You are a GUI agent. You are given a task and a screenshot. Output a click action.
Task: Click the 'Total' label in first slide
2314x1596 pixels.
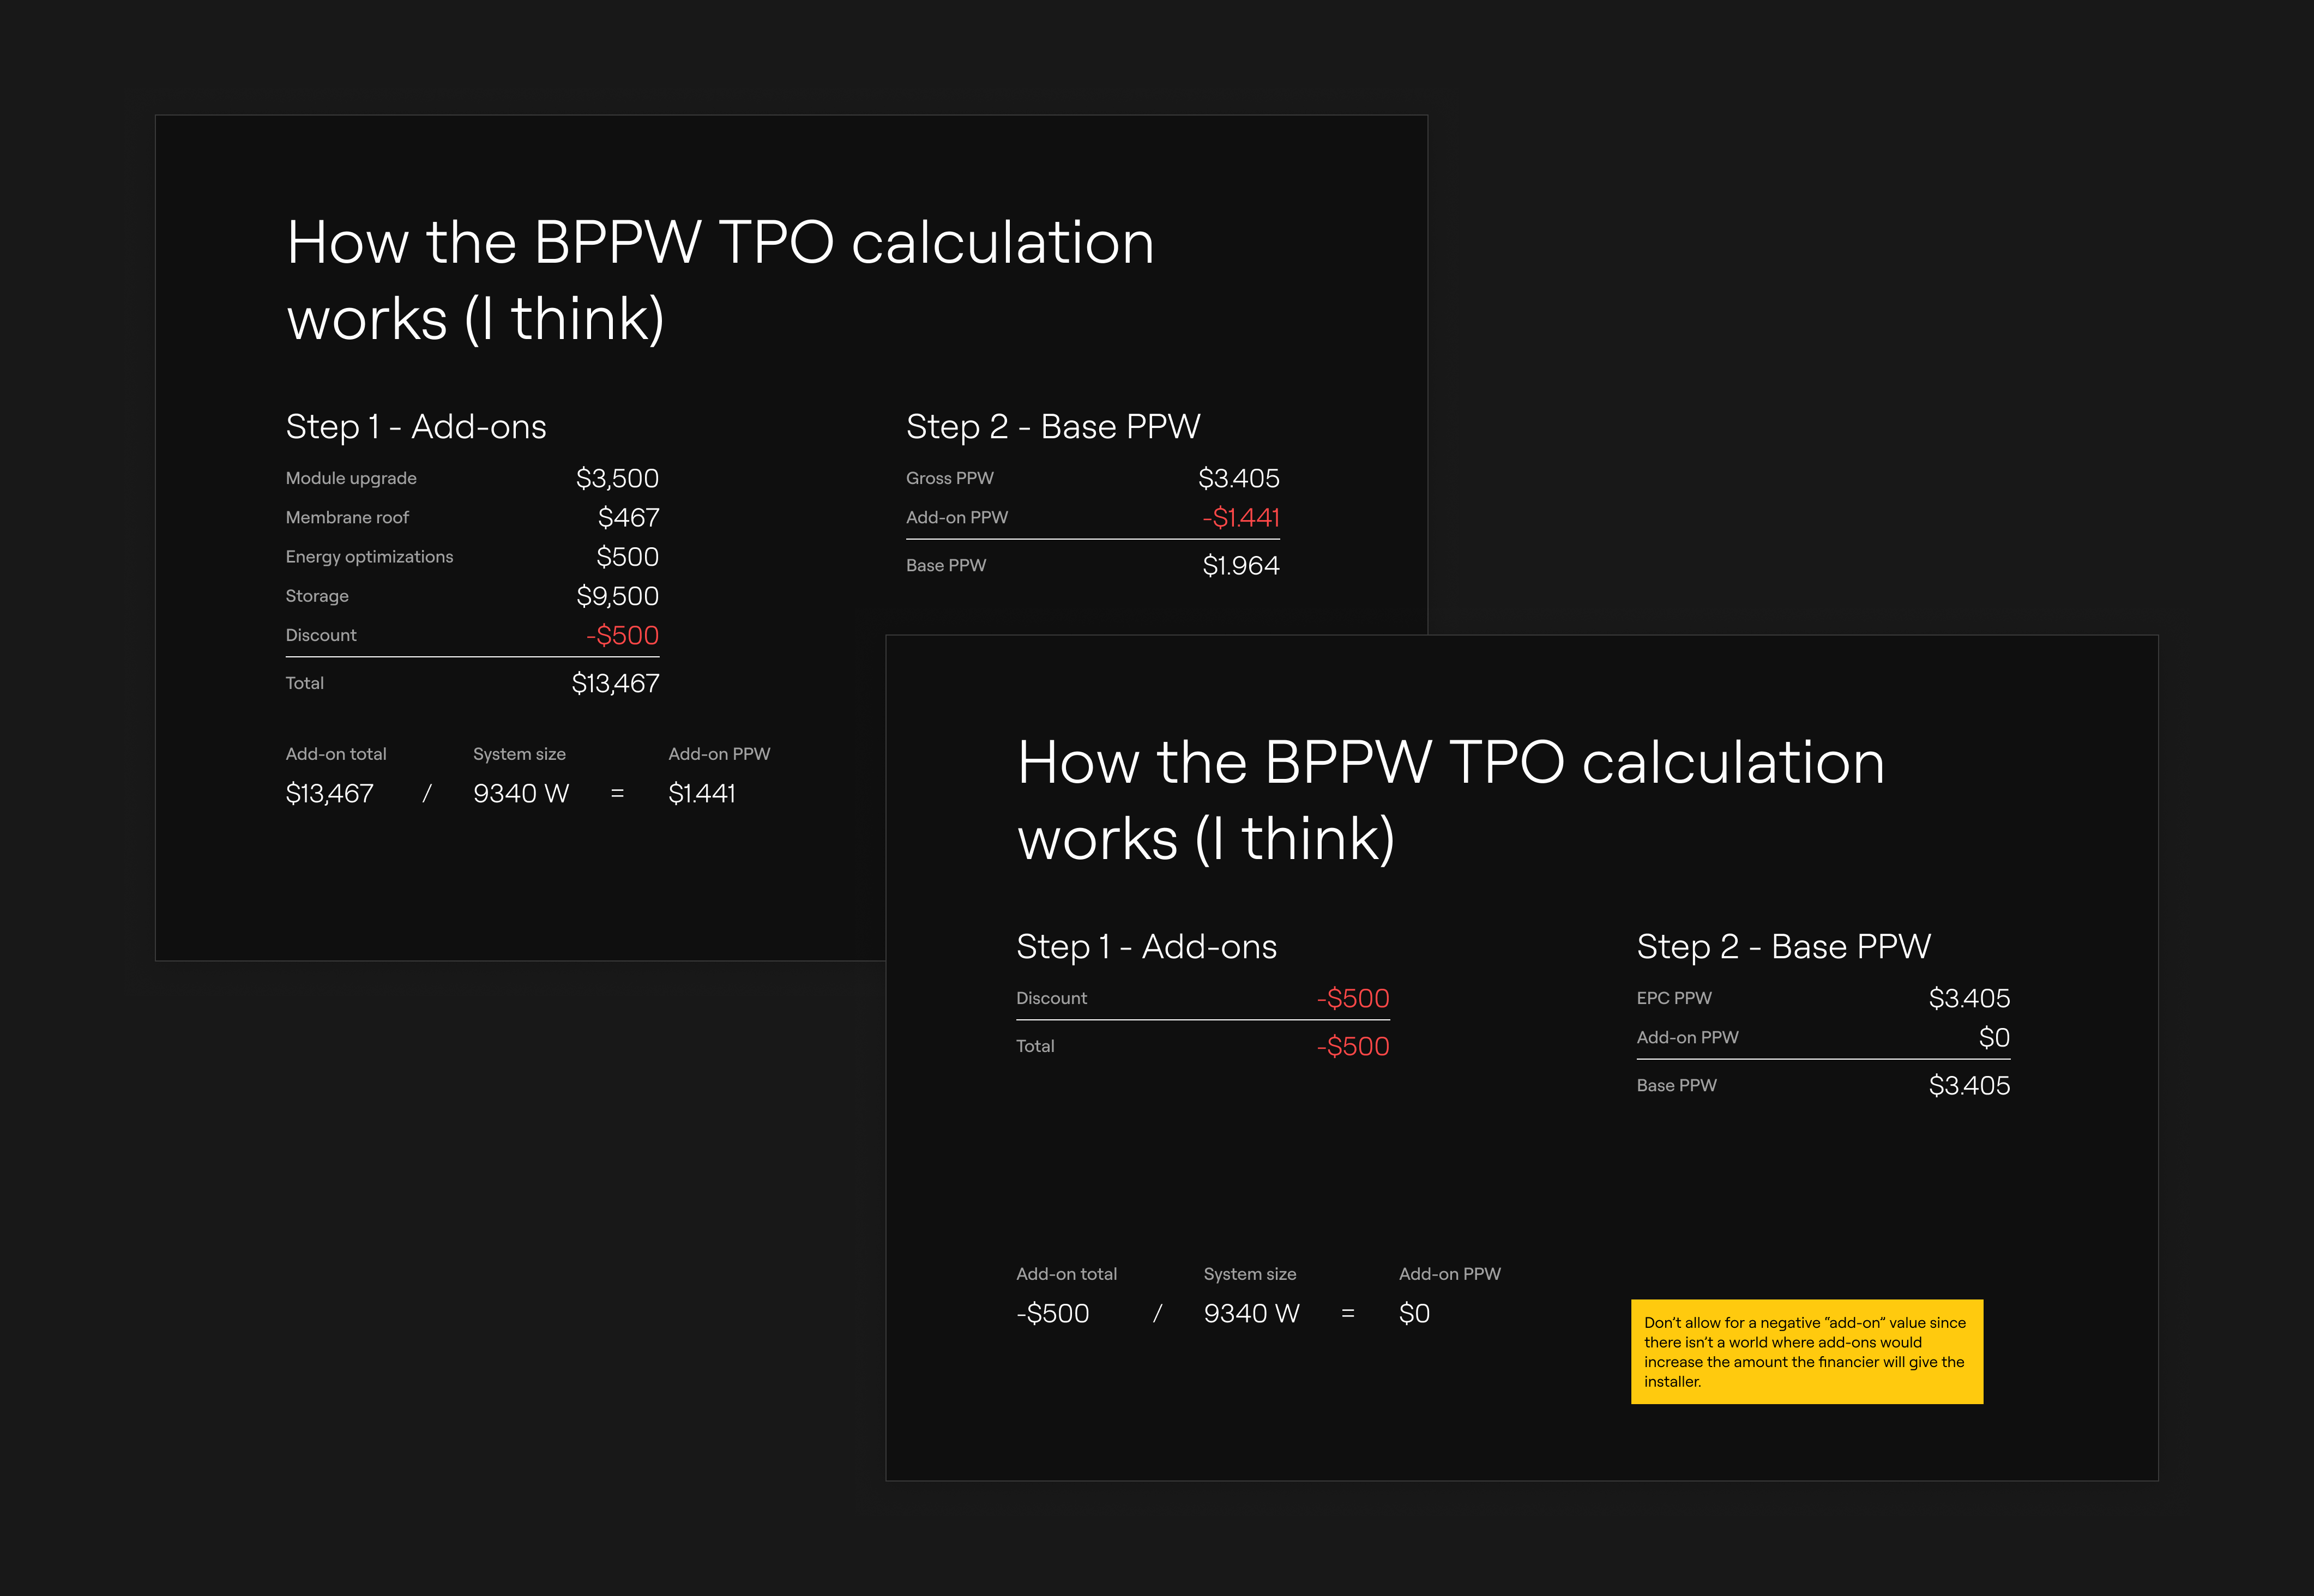(x=305, y=683)
